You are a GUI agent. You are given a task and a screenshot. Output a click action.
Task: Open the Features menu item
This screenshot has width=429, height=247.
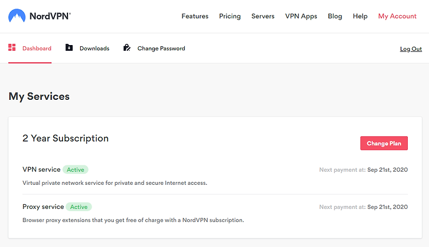coord(195,16)
